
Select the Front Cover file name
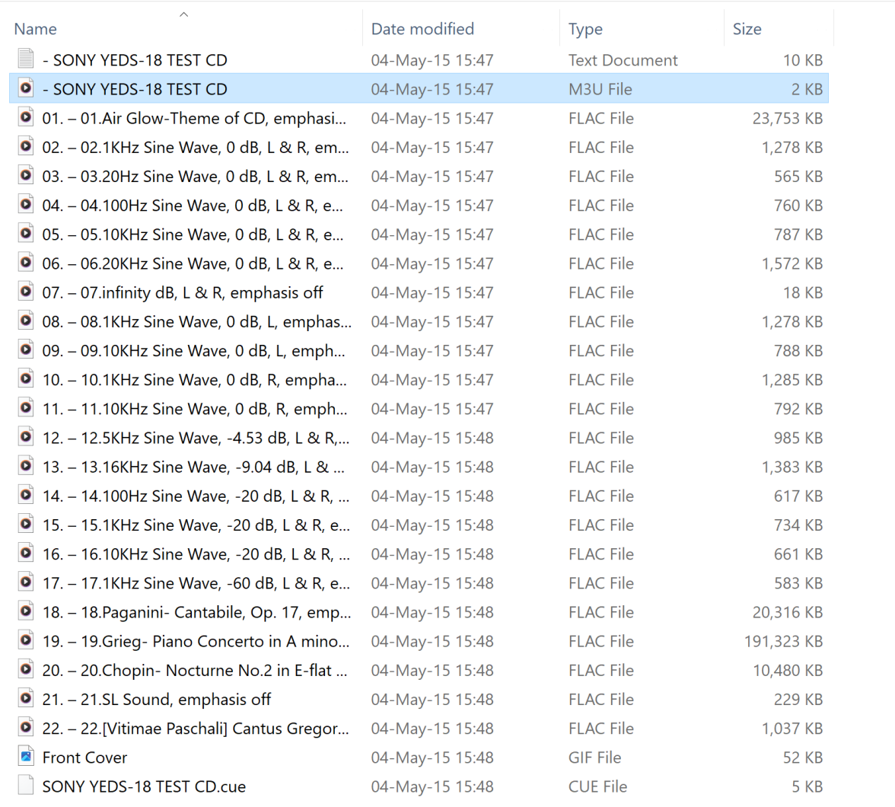click(x=84, y=758)
